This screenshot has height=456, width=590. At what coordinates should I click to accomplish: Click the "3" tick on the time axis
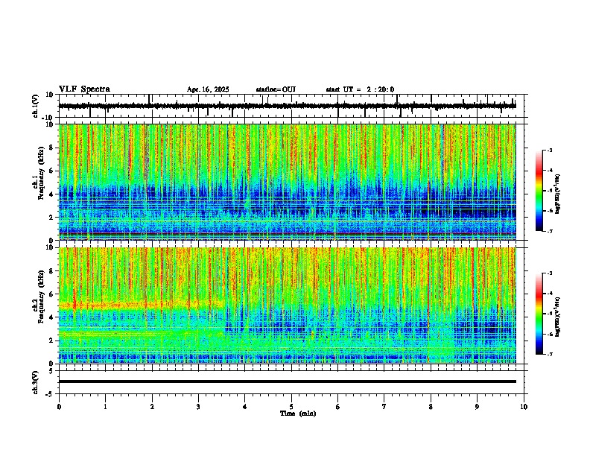pos(198,407)
